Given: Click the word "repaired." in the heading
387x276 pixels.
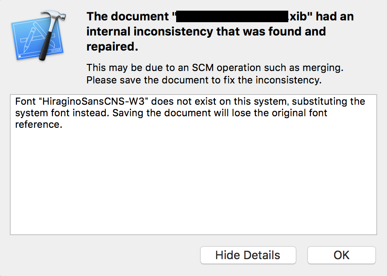Looking at the screenshot, I should pos(112,47).
